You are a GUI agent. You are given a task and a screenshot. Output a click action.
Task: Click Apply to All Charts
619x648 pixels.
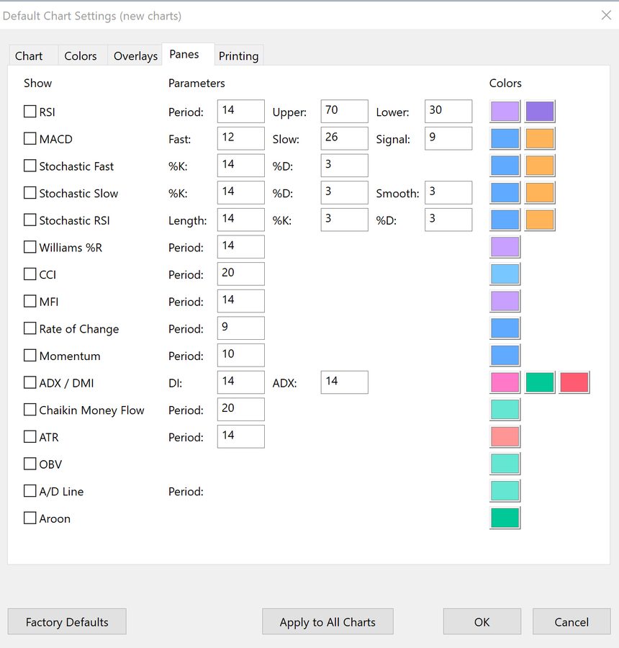coord(327,621)
